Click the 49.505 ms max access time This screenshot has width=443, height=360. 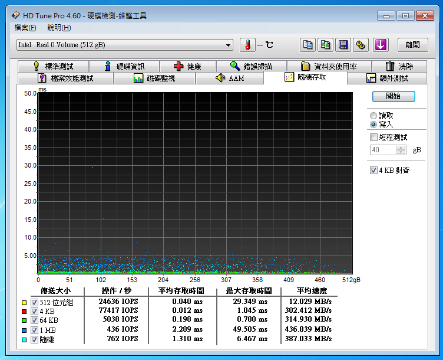250,329
